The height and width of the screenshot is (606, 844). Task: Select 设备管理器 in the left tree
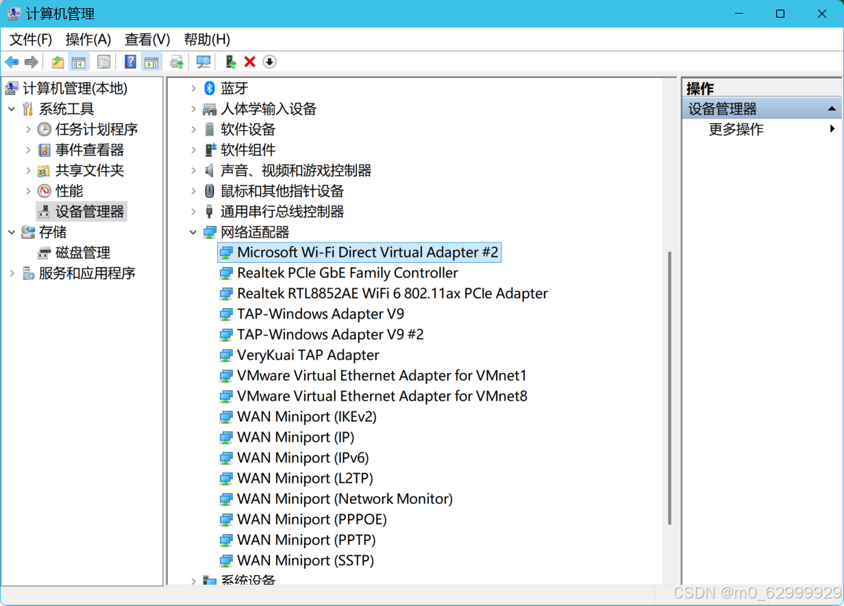pos(90,212)
